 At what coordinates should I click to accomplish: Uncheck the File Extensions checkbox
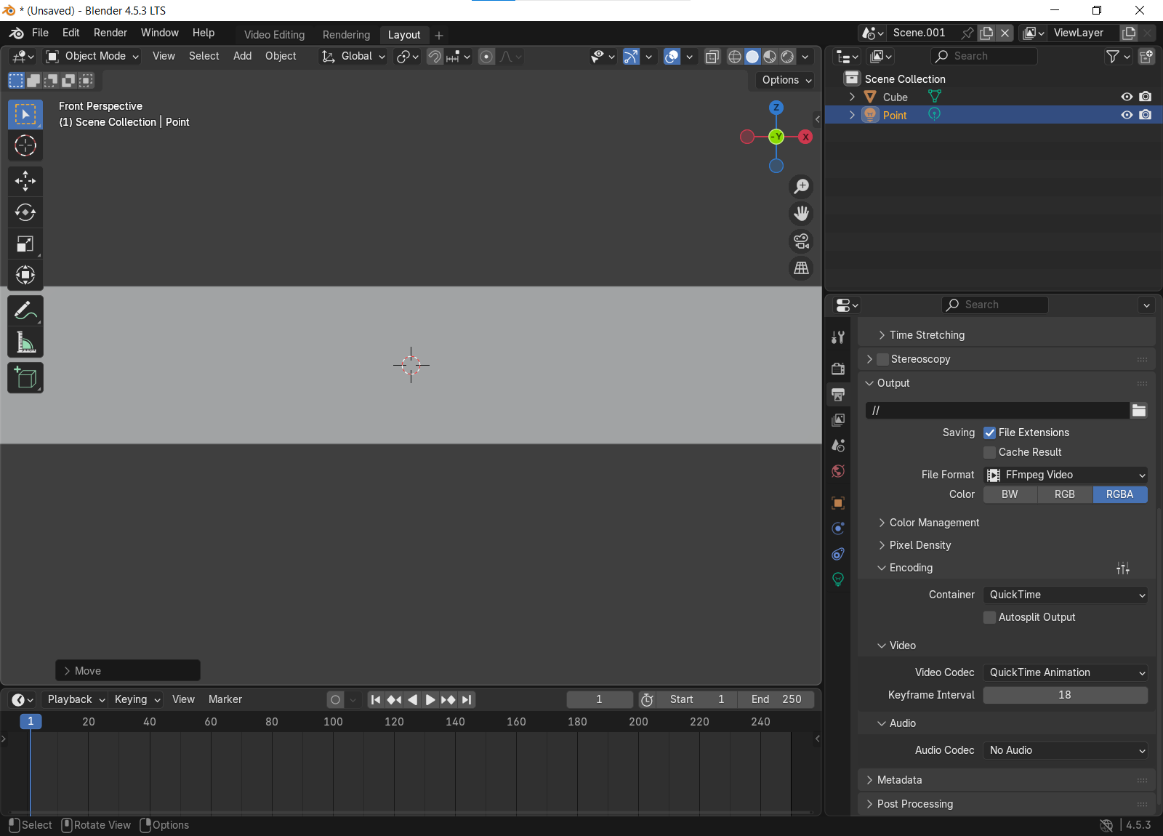(x=989, y=433)
